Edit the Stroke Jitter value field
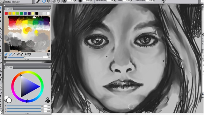The height and width of the screenshot is (115, 204). coord(149,1)
